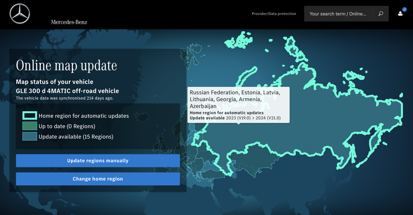Click the search magnifier icon
The width and height of the screenshot is (413, 215).
coord(381,14)
